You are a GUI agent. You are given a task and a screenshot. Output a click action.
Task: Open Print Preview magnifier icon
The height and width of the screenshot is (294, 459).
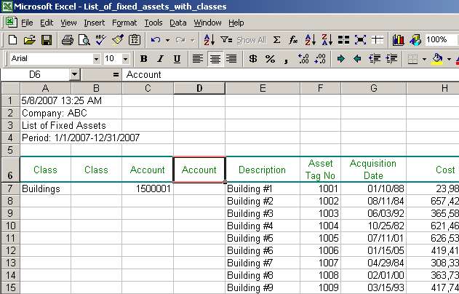(x=84, y=40)
